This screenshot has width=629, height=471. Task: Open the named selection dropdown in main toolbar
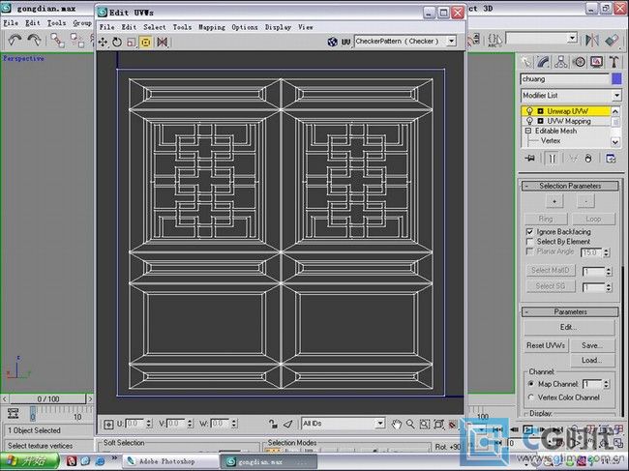point(573,39)
